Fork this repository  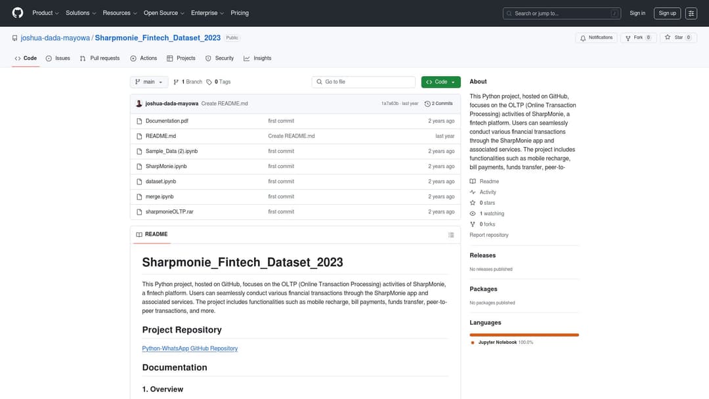(638, 38)
